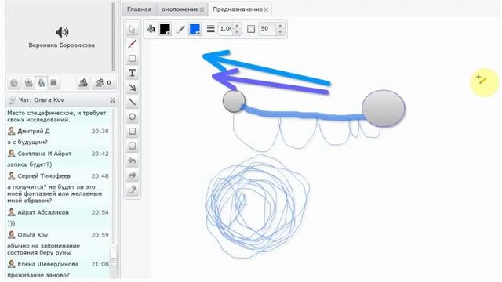The width and height of the screenshot is (502, 282).
Task: Decrease opacity value 50 with the down arrow
Action: [x=280, y=32]
